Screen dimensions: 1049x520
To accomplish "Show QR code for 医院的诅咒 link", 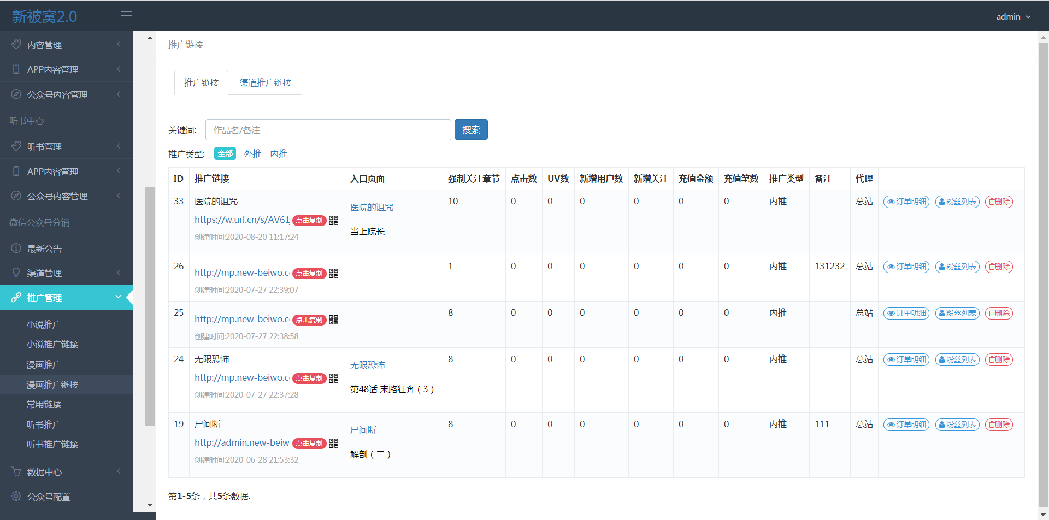I will pyautogui.click(x=333, y=220).
